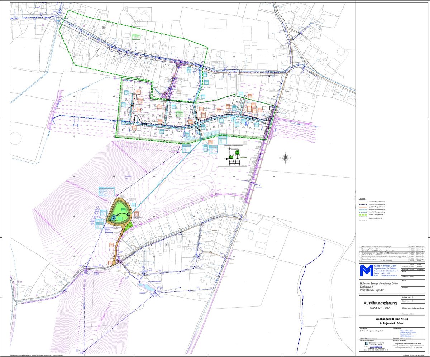Click 'Maas + Müller GbR' beside the logo
Image resolution: width=430 pixels, height=357 pixels.
pos(385,266)
